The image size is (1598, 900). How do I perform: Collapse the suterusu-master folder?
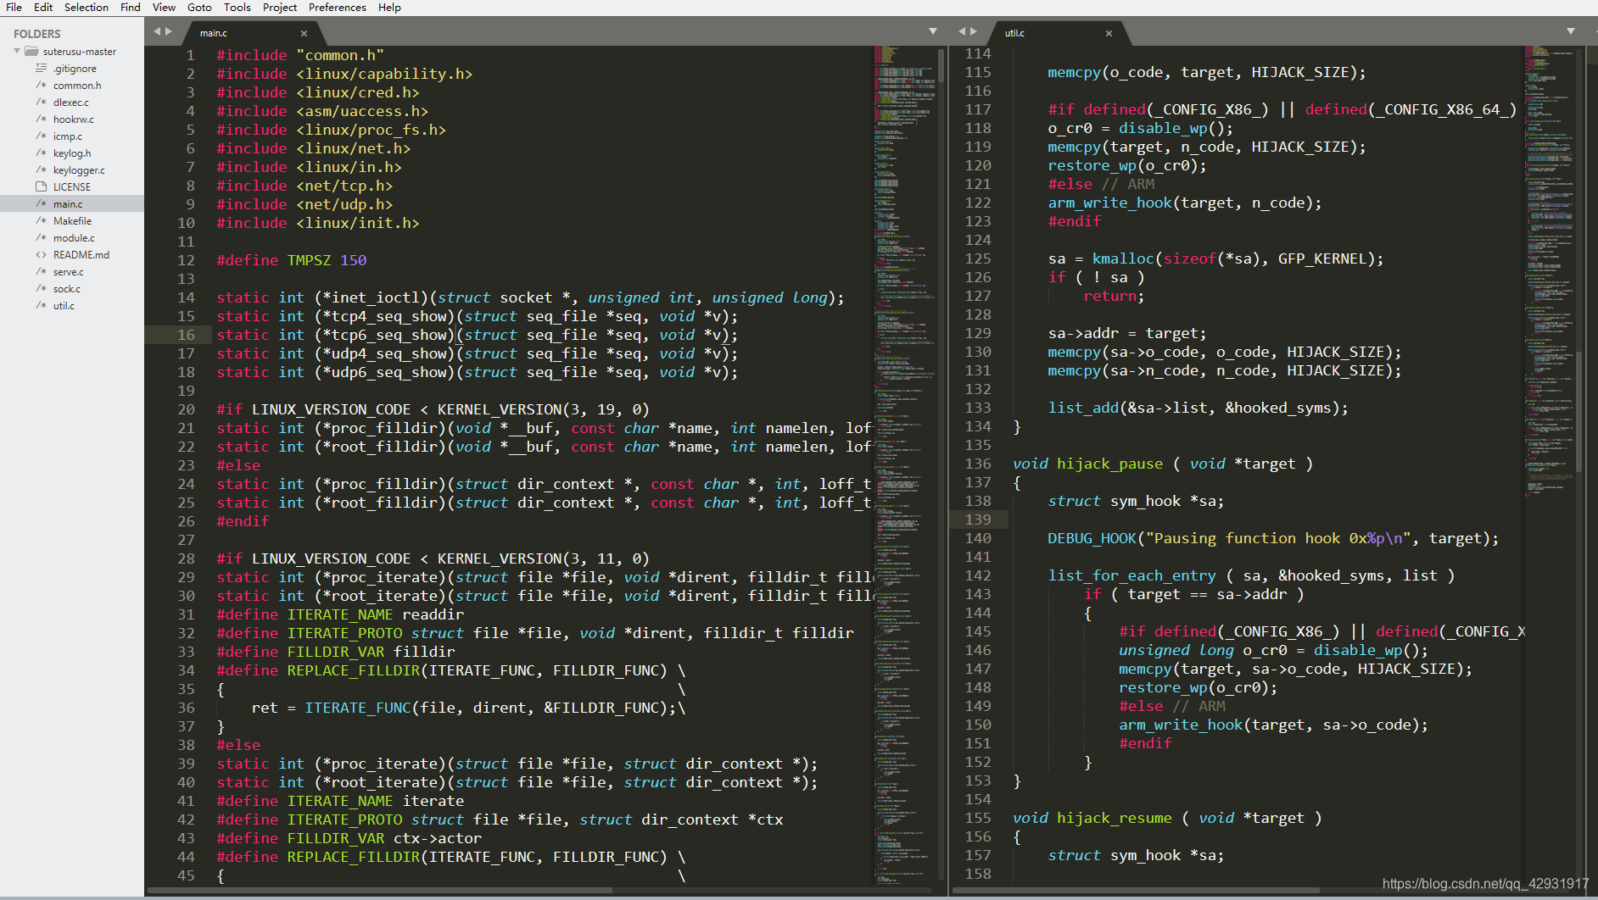click(17, 52)
